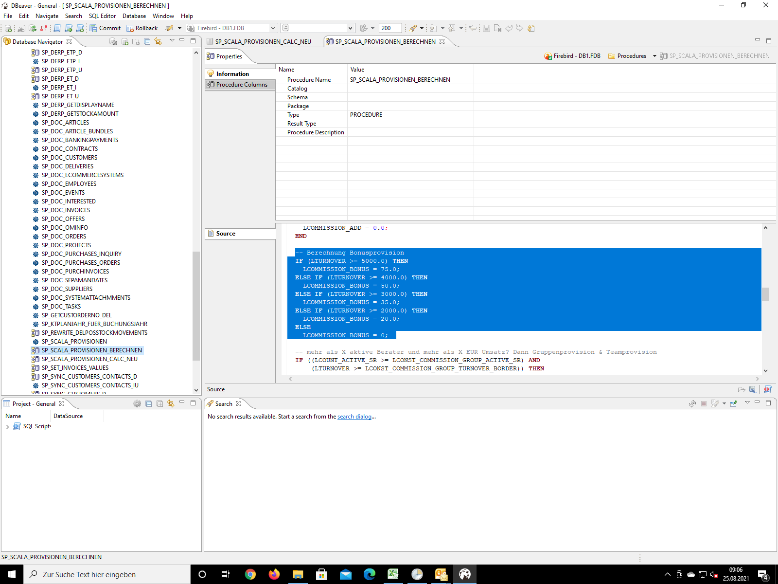Click the stop icon in the Search panel
The width and height of the screenshot is (778, 584).
(704, 403)
